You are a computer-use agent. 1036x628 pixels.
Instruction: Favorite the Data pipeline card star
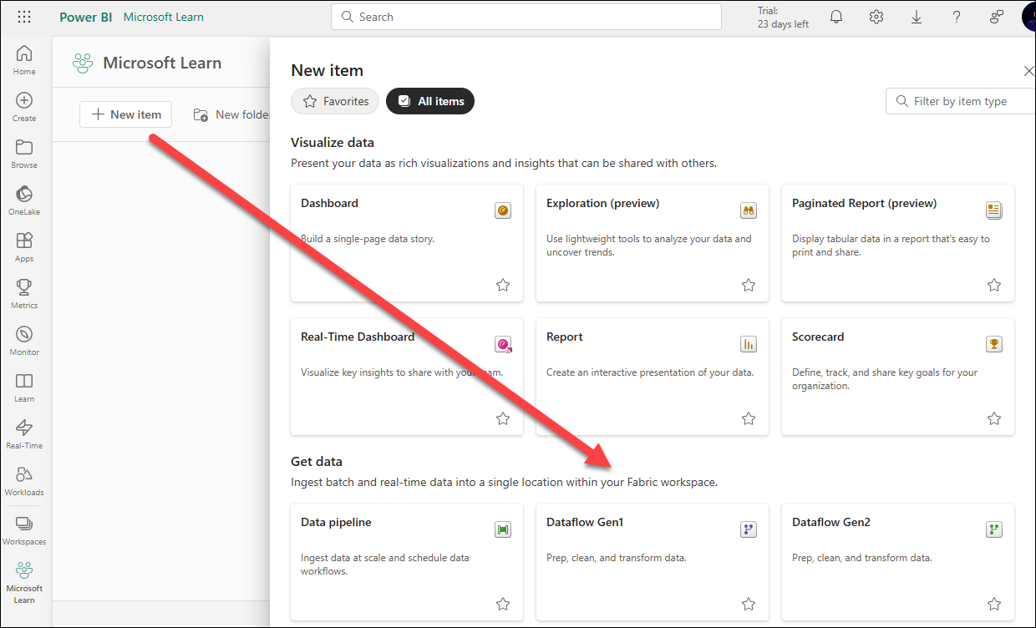tap(503, 604)
